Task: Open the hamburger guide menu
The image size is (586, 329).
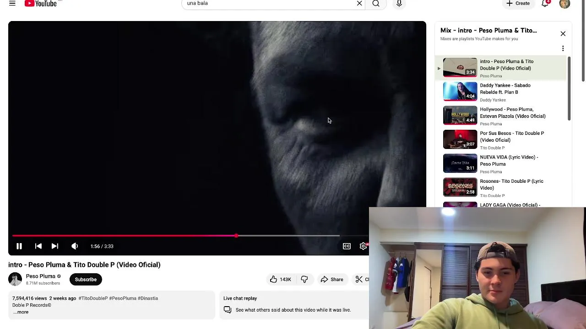Action: tap(12, 3)
